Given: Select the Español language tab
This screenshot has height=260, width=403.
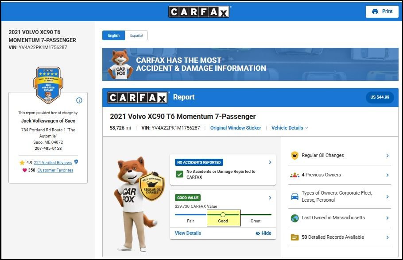Looking at the screenshot, I should (x=136, y=35).
